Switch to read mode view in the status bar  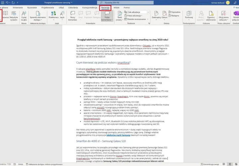(x=224, y=164)
